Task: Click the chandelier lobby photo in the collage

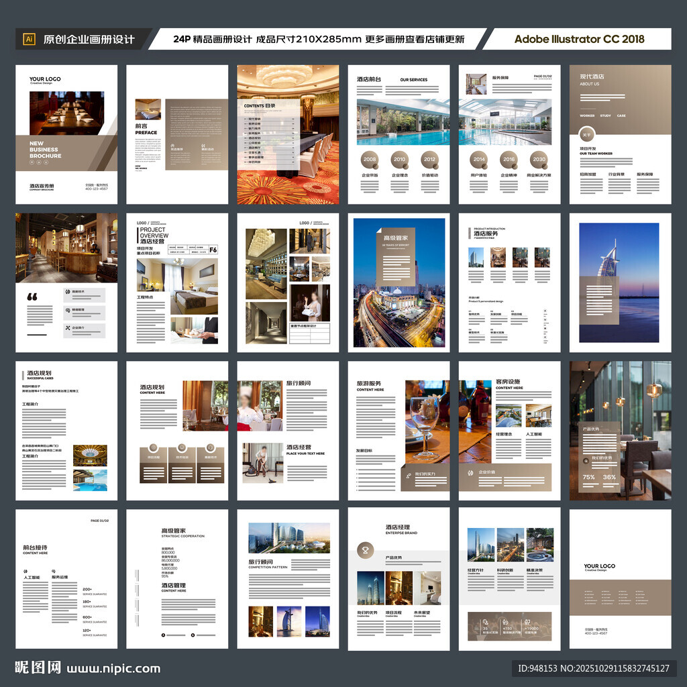Action: tap(266, 264)
